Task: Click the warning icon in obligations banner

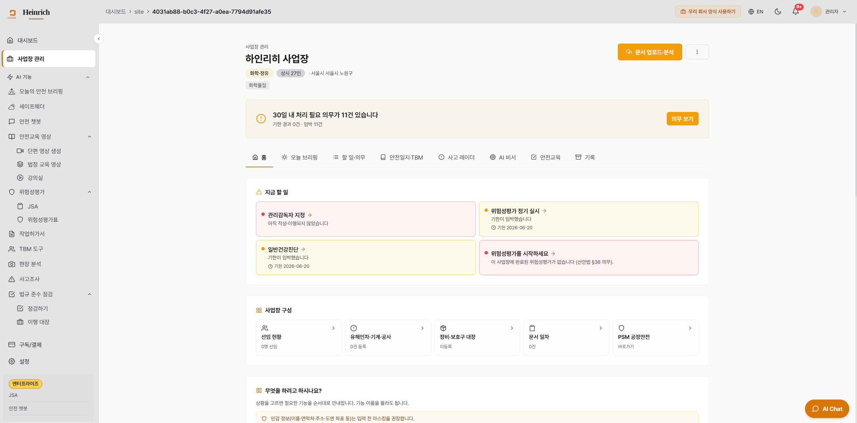Action: pos(261,119)
